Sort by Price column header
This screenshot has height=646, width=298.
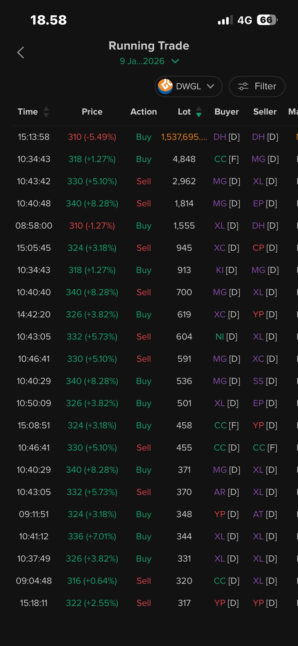pos(92,112)
